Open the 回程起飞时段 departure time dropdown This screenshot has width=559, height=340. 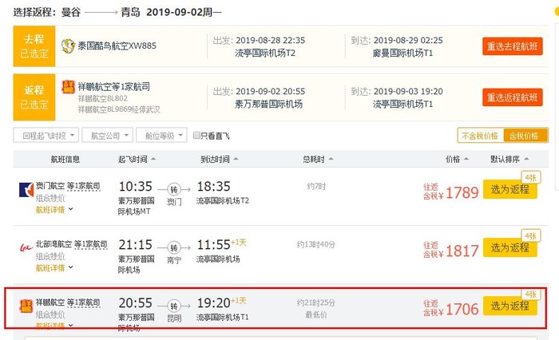[46, 136]
